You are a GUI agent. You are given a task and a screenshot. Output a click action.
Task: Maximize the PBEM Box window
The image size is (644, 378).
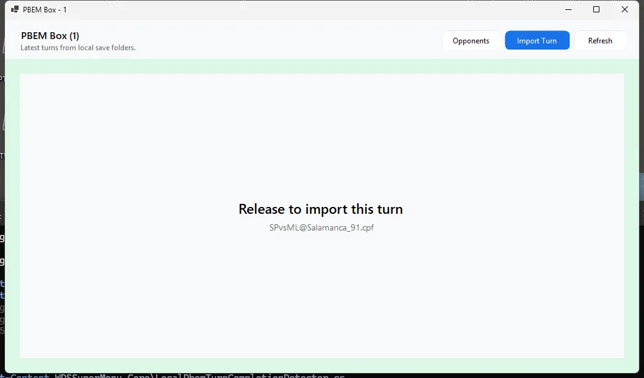(596, 9)
